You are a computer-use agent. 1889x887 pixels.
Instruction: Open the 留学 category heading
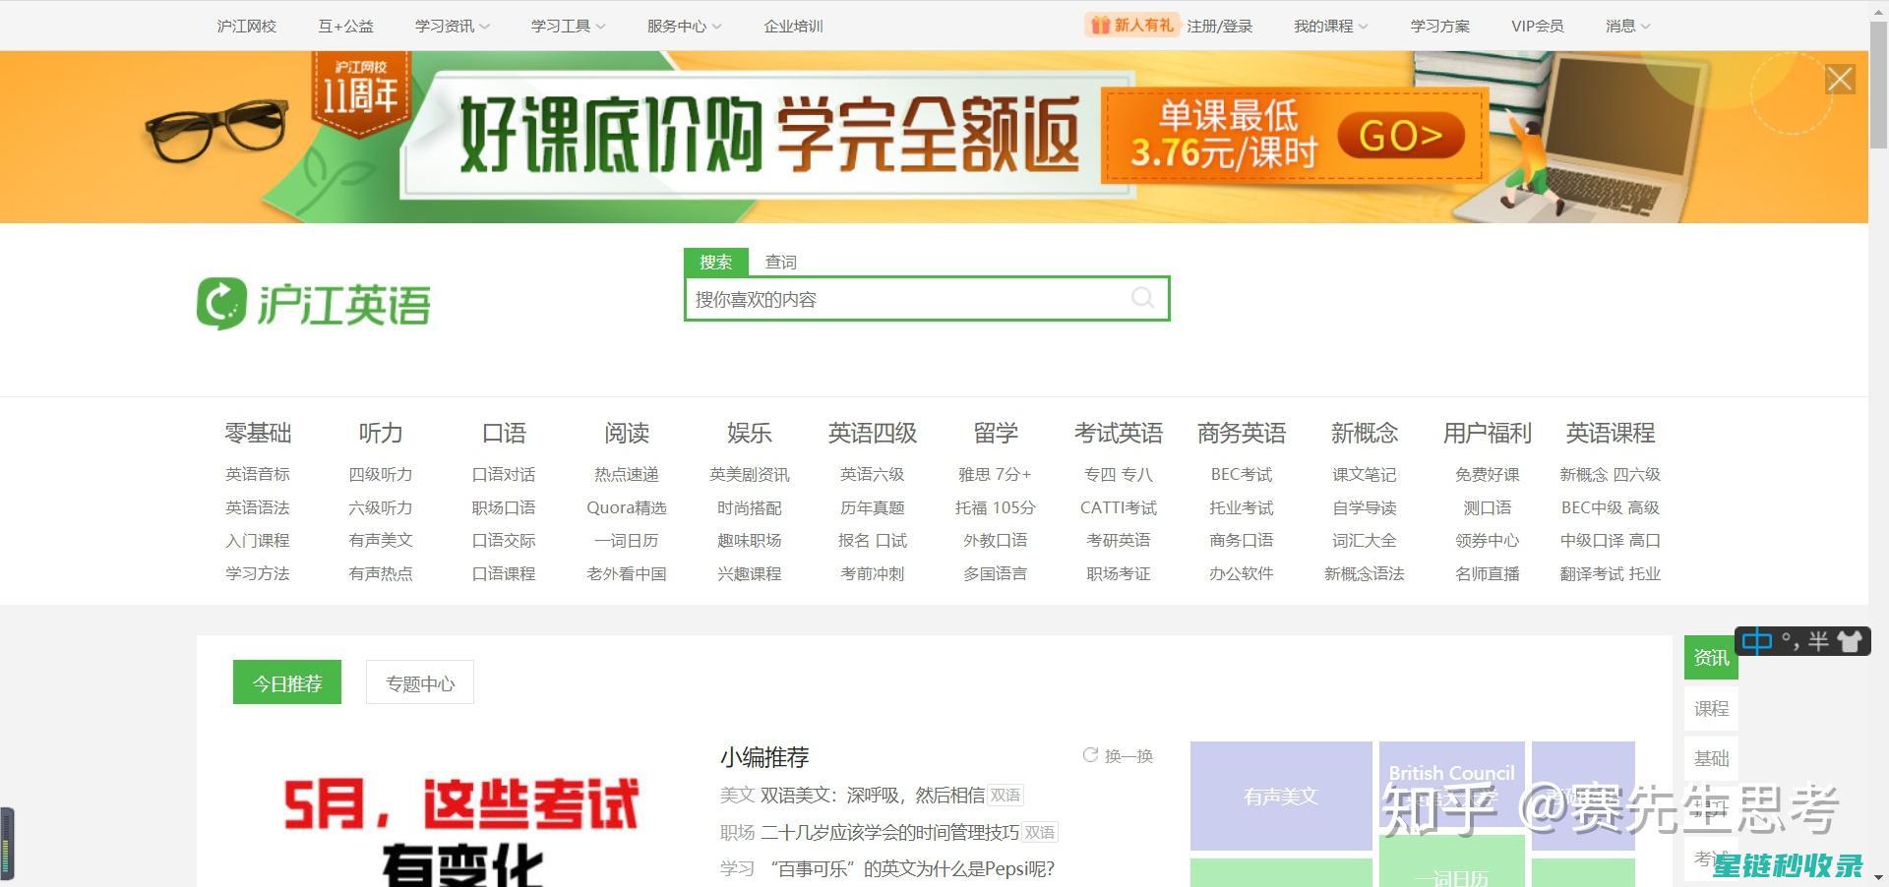tap(996, 433)
